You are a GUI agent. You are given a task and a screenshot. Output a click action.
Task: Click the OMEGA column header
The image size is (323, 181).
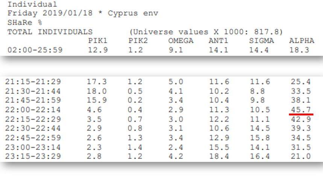pos(180,40)
